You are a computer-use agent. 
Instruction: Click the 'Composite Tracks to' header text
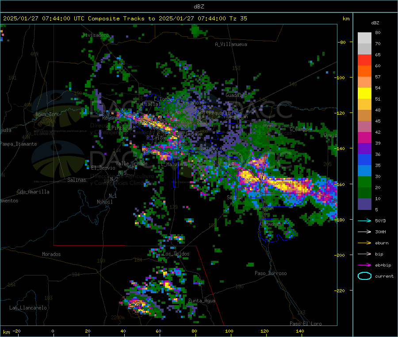click(122, 19)
